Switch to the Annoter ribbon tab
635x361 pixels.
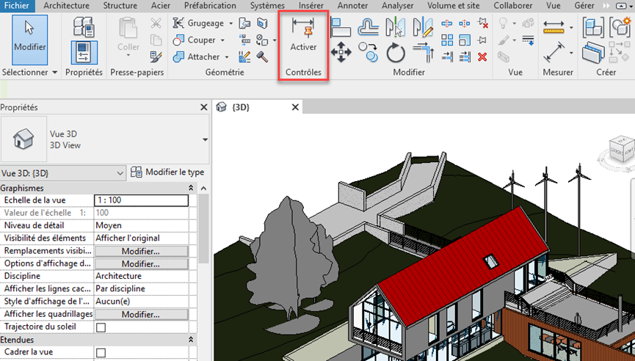pos(352,5)
